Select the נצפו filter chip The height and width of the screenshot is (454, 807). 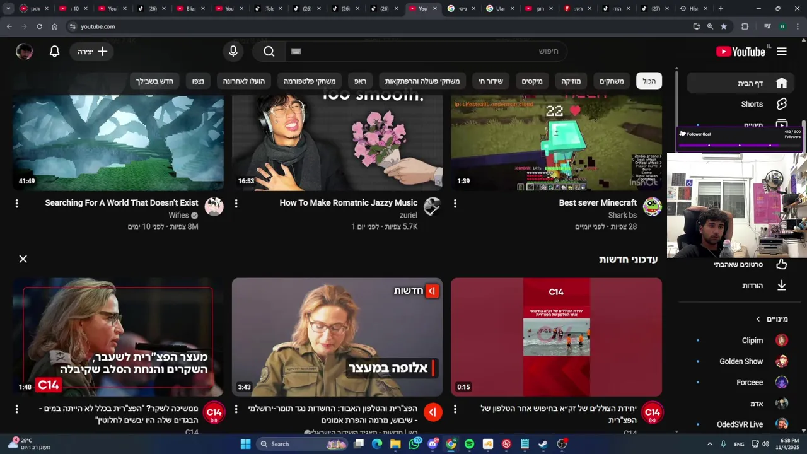[198, 81]
